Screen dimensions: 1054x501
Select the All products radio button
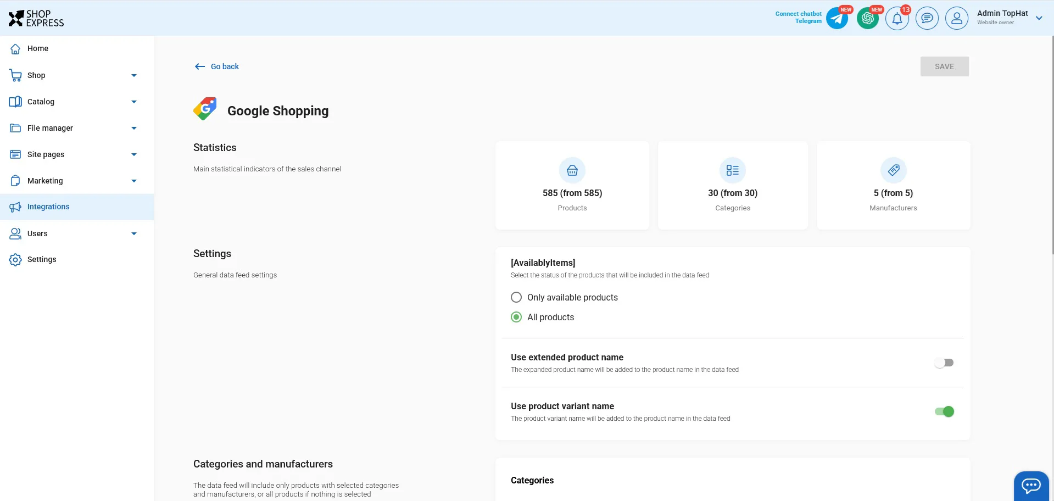coord(516,317)
